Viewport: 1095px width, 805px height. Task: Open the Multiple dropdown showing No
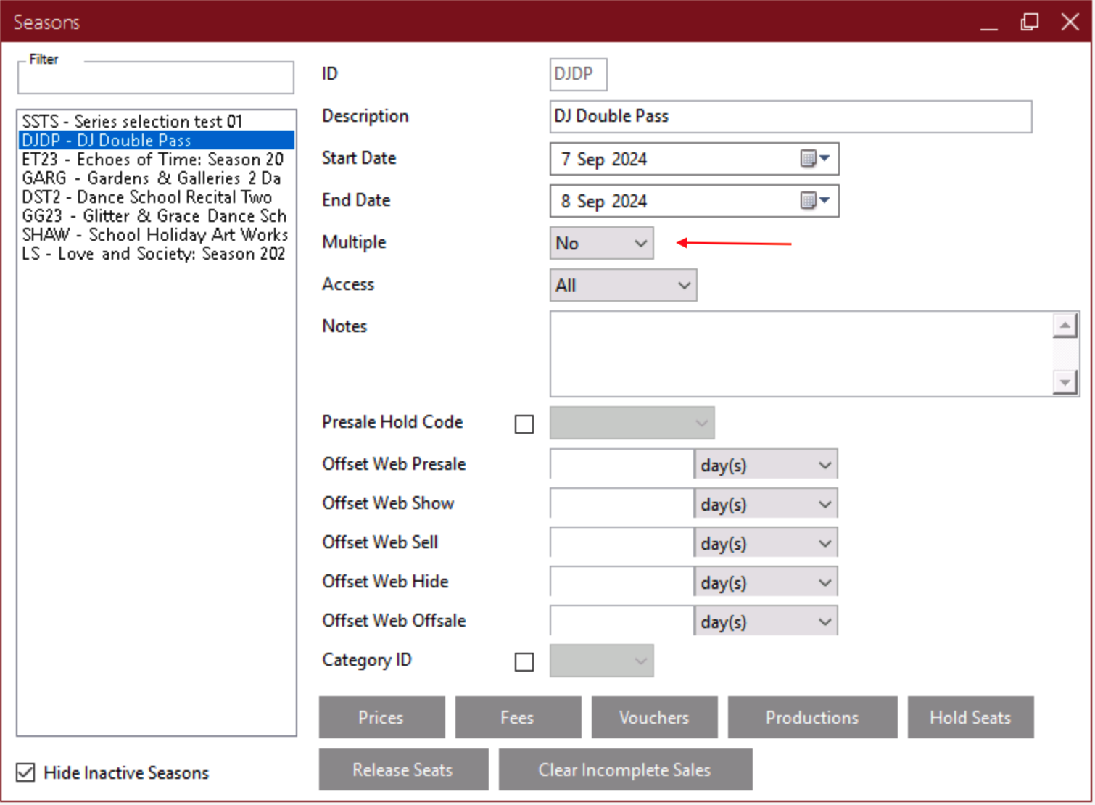click(602, 243)
